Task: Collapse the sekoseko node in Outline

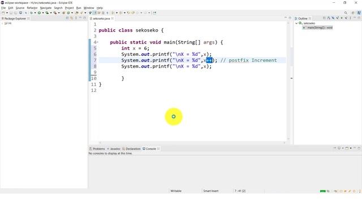Action: click(x=296, y=23)
